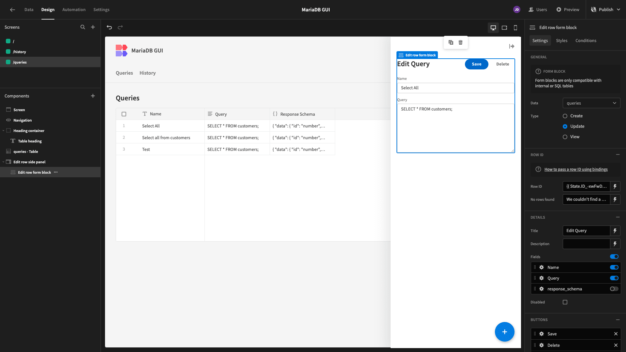The width and height of the screenshot is (626, 352).
Task: Collapse the Details section
Action: pyautogui.click(x=618, y=217)
